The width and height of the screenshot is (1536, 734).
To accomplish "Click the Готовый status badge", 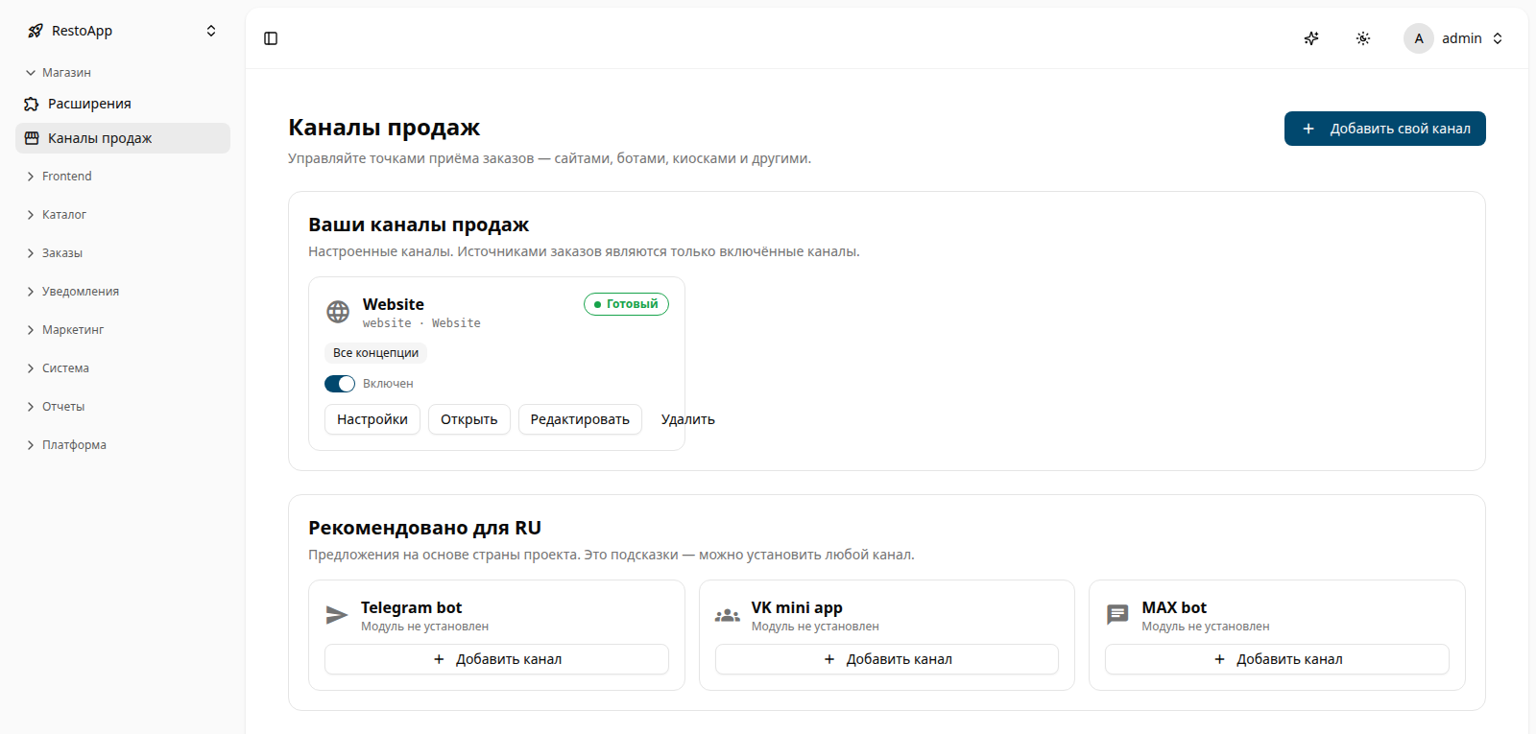I will click(x=626, y=304).
